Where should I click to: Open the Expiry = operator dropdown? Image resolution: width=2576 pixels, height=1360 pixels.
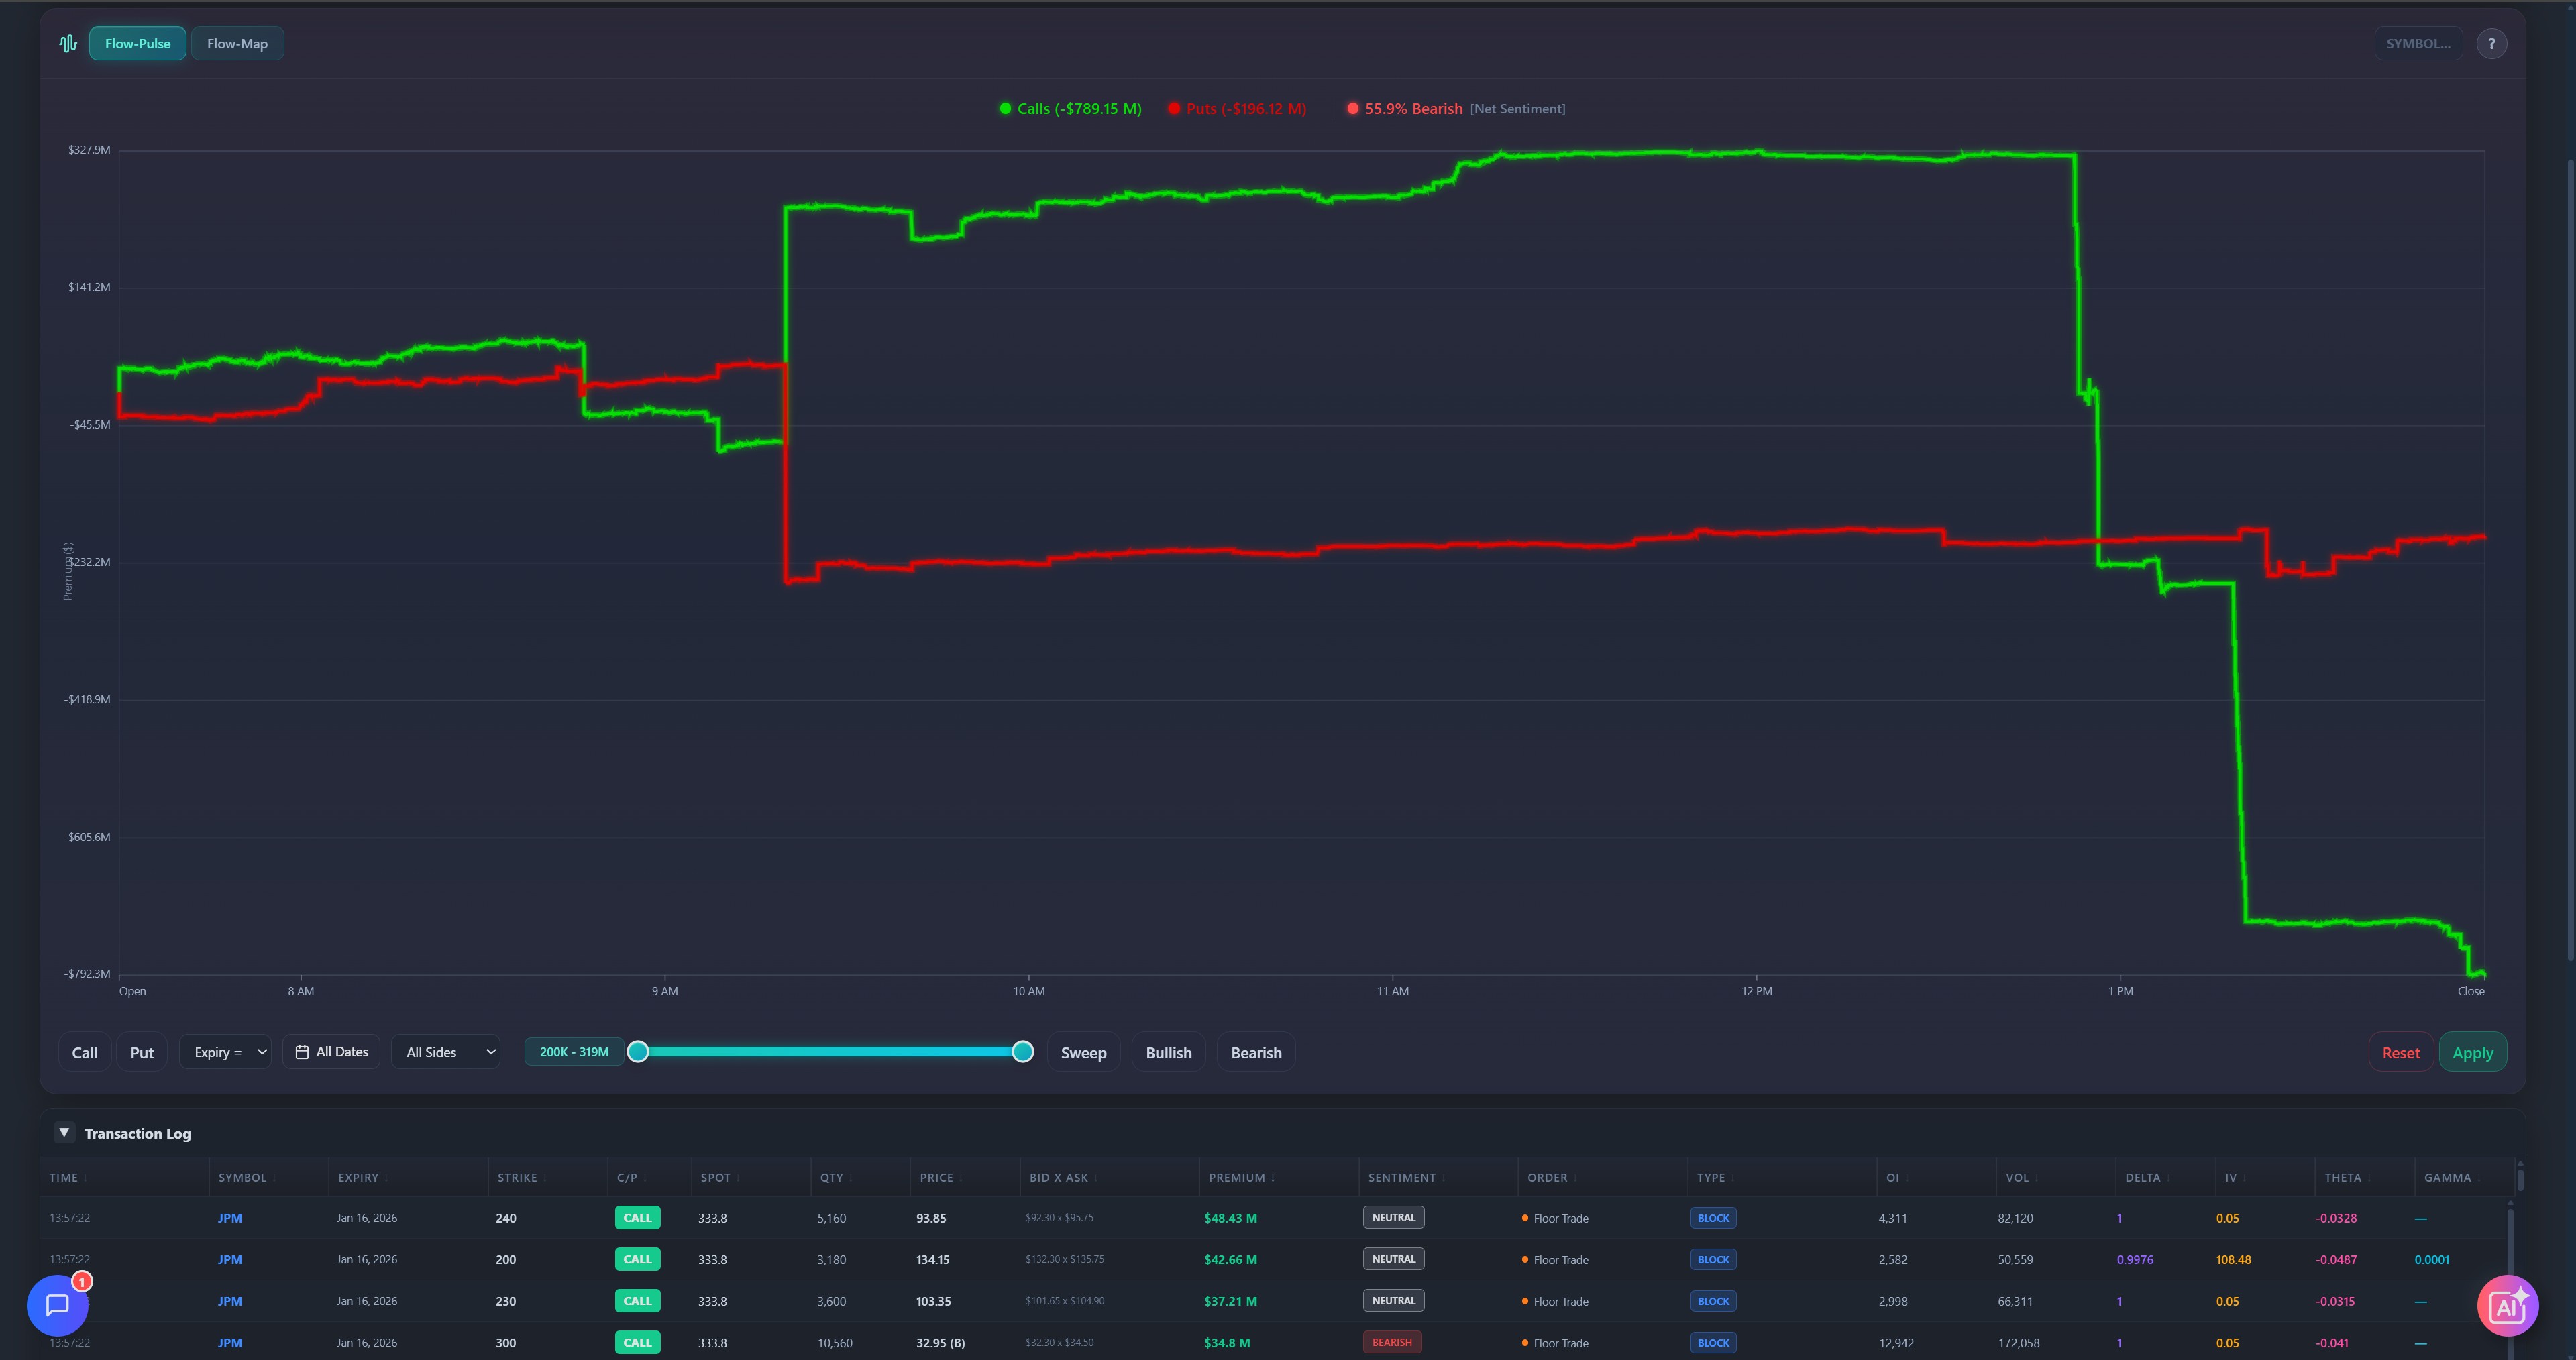coord(226,1052)
